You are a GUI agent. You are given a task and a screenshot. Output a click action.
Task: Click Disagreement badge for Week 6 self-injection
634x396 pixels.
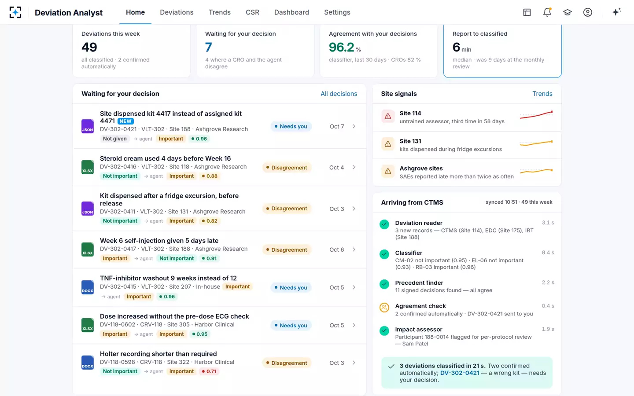(287, 249)
